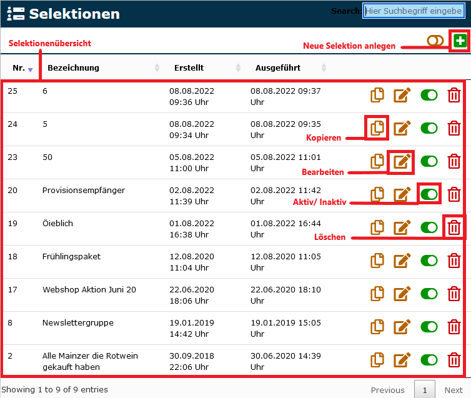Click the Previous pagination button
Viewport: 471px width, 398px height.
[387, 390]
